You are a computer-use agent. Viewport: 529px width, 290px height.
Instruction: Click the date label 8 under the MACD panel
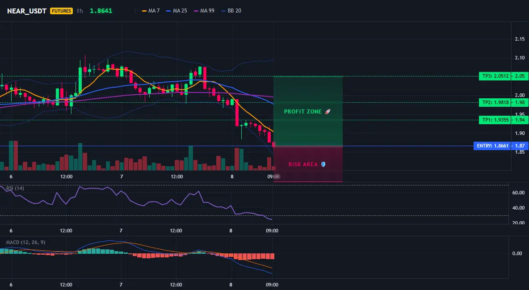pos(231,285)
